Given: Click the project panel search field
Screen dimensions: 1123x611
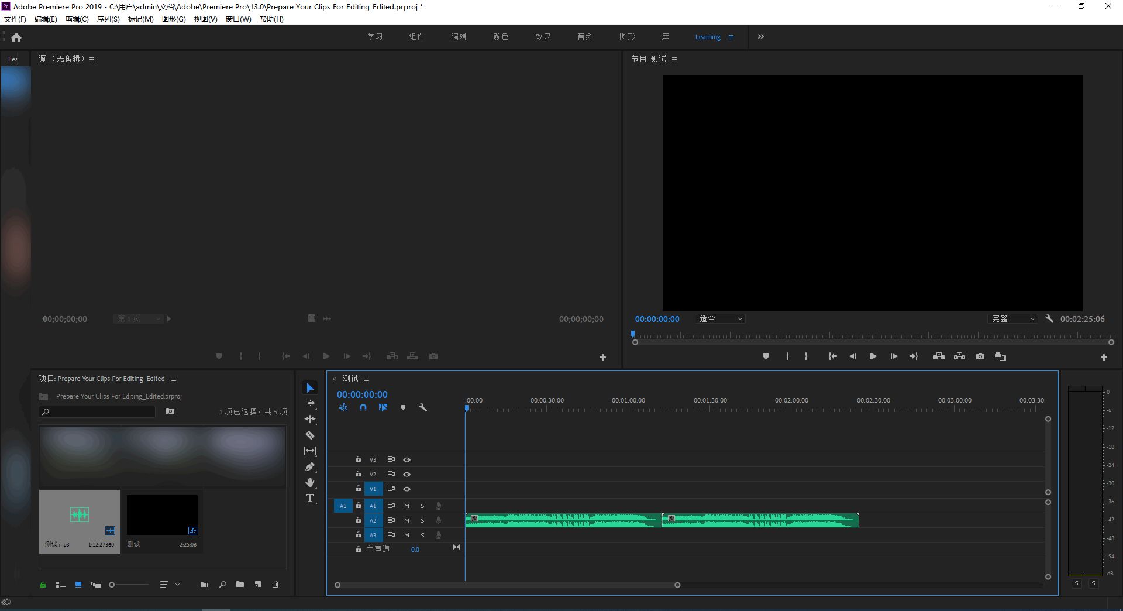Looking at the screenshot, I should (x=97, y=411).
